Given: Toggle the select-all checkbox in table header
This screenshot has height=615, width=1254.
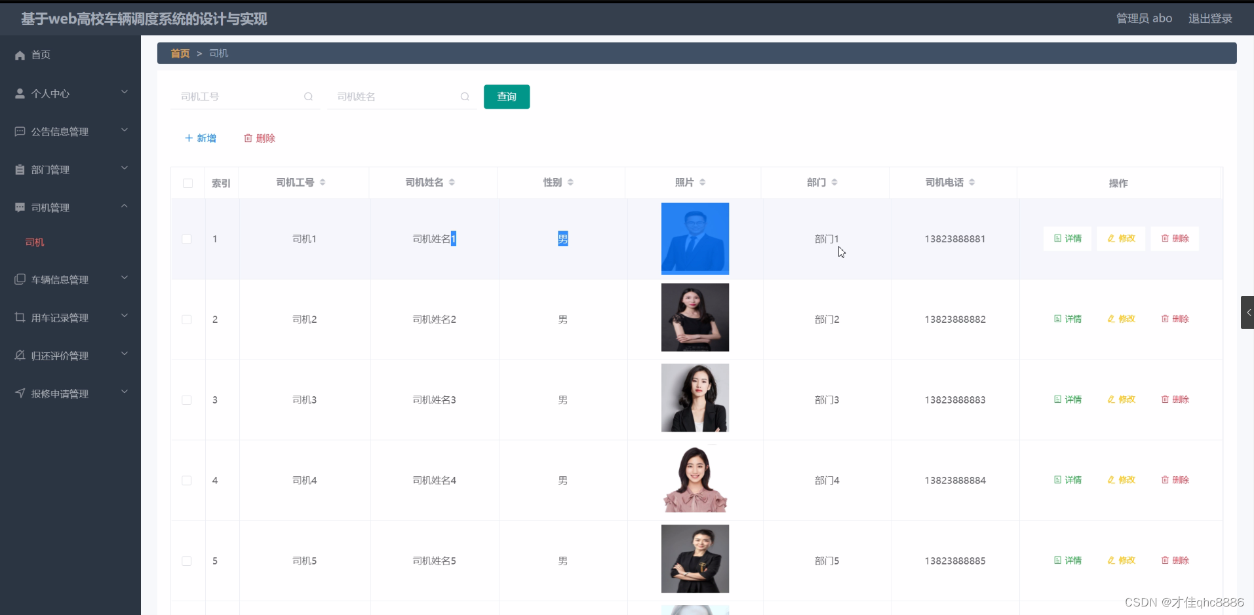Looking at the screenshot, I should click(x=187, y=183).
